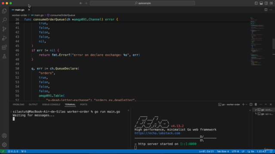Viewport: 275px width, 154px height.
Task: Select the go worker-order terminal entry
Action: 264,110
